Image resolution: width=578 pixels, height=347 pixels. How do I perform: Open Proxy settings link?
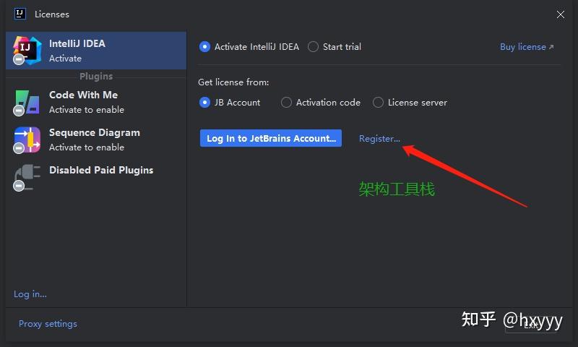tap(48, 324)
